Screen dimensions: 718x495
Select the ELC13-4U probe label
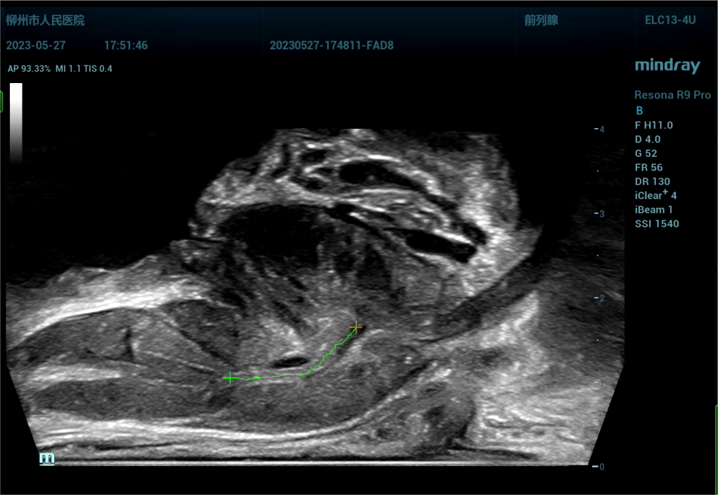pyautogui.click(x=670, y=20)
